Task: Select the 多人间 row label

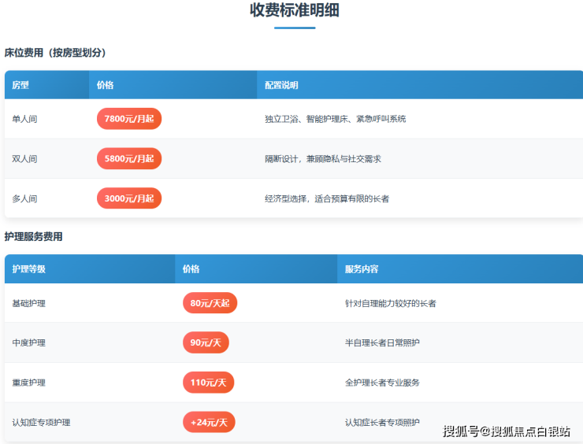Action: (24, 198)
